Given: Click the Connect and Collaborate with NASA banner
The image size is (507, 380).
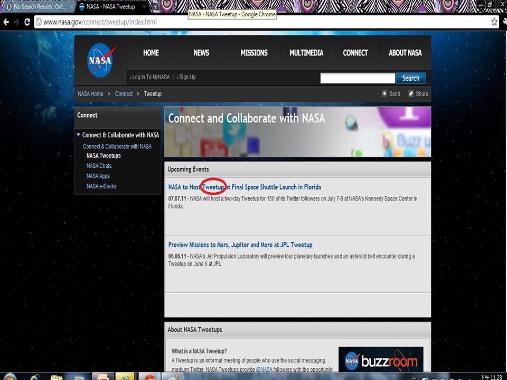Looking at the screenshot, I should click(x=298, y=132).
